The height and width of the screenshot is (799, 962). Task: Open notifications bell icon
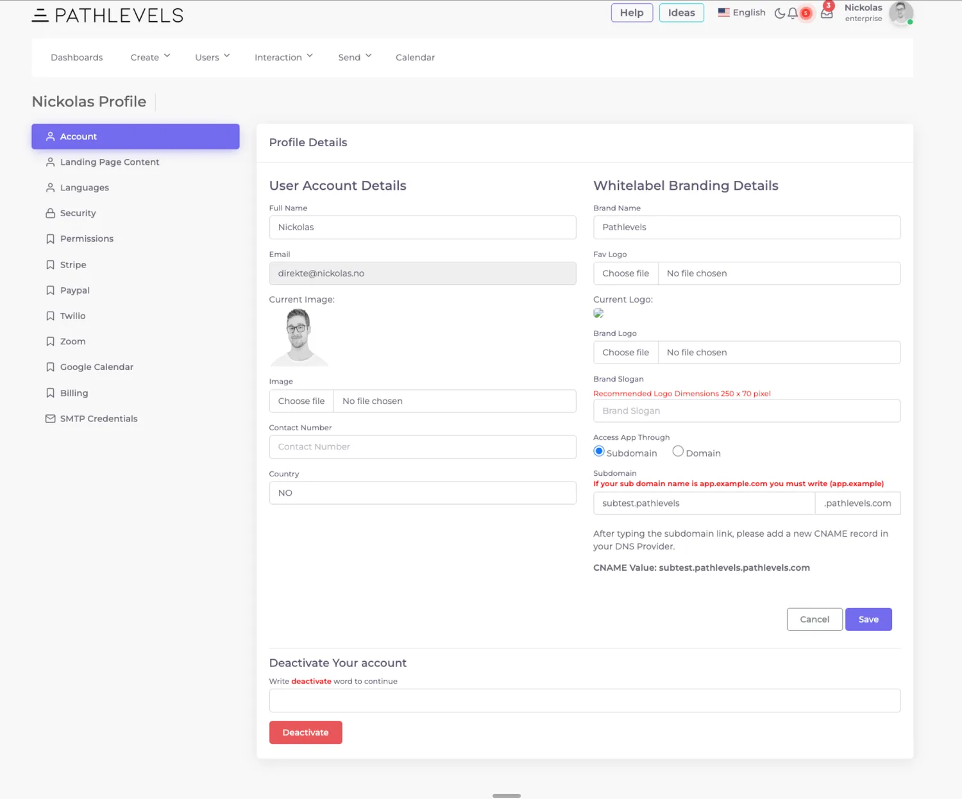coord(793,13)
